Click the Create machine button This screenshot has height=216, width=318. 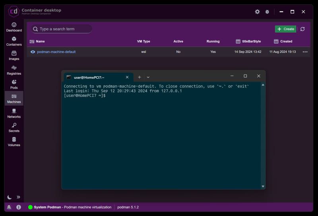(x=285, y=29)
